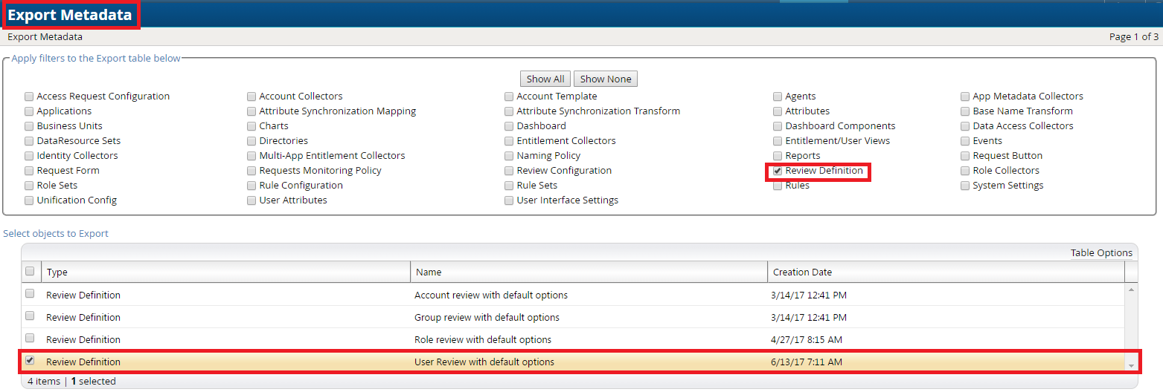Check the Account Collectors filter
This screenshot has height=392, width=1163.
(252, 97)
